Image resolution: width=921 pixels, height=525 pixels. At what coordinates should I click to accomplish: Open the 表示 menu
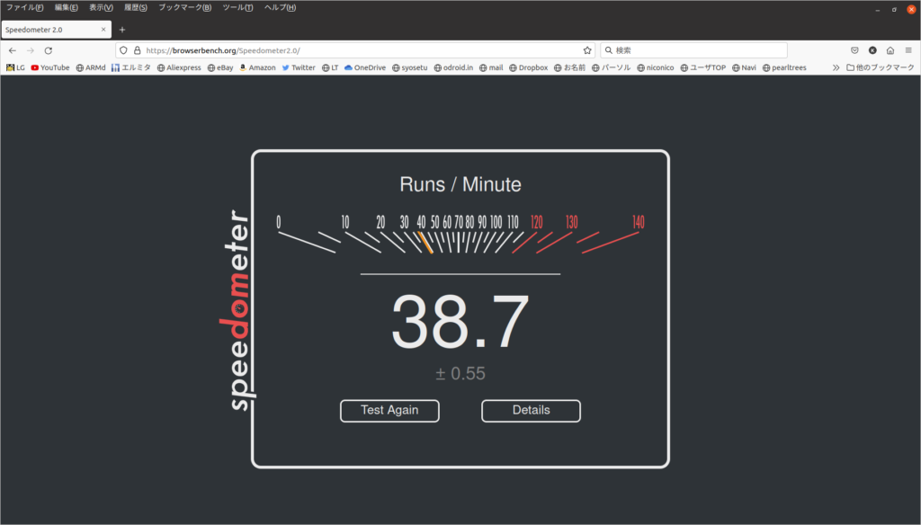tap(101, 7)
